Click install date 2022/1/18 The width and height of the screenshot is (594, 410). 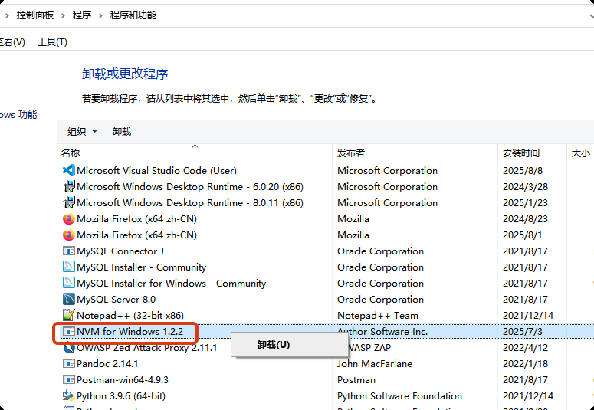(x=526, y=364)
